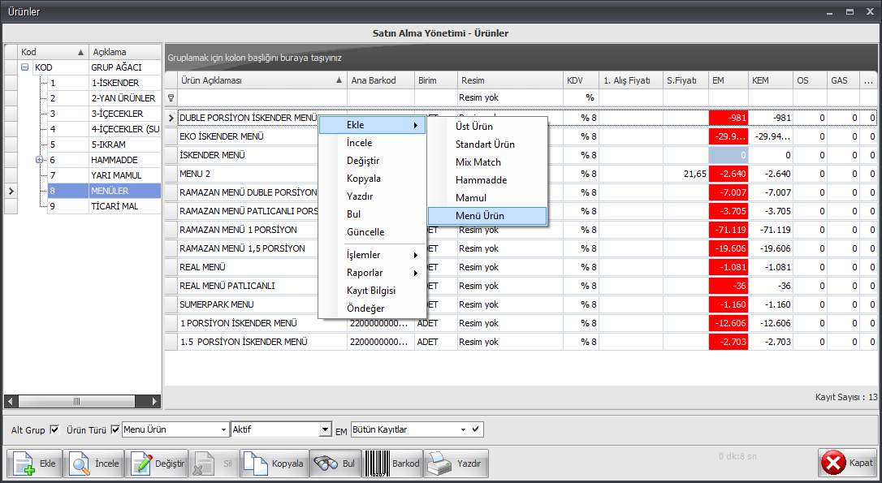
Task: Collapse the KOD root tree node
Action: pyautogui.click(x=24, y=67)
